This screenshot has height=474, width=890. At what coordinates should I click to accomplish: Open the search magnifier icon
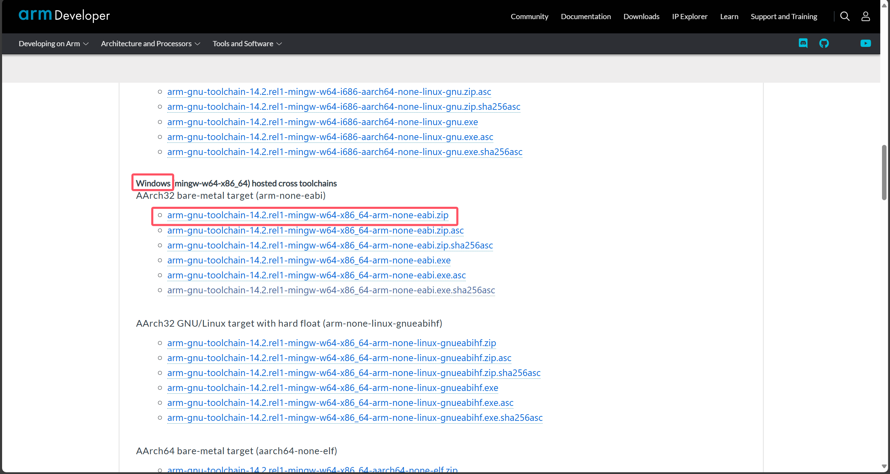845,16
